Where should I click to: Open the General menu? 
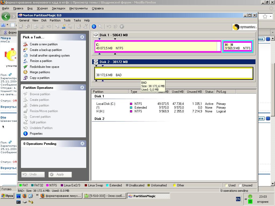point(24,20)
